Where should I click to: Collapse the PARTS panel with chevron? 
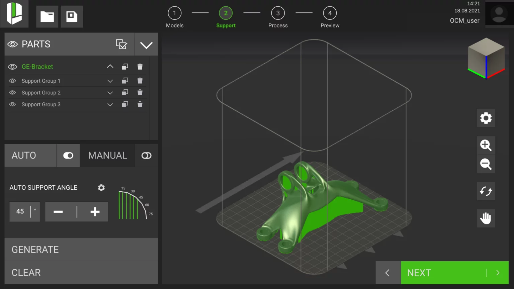pos(146,45)
